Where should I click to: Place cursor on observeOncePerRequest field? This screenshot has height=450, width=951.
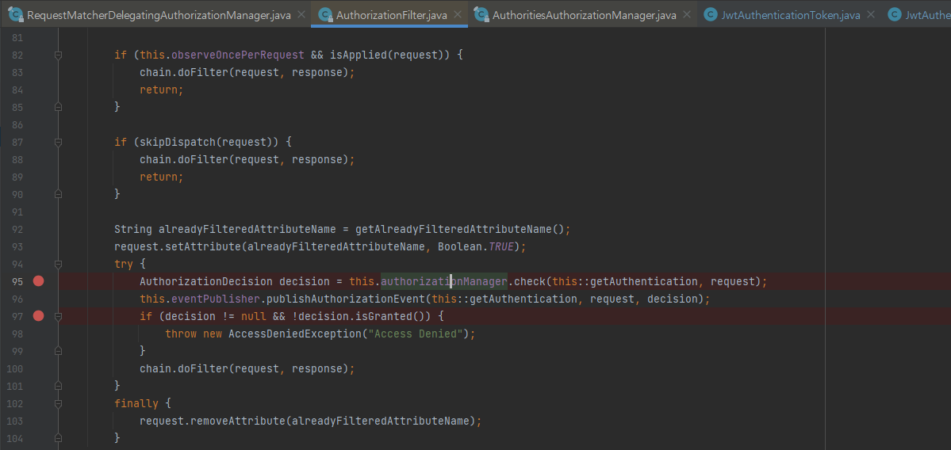(x=237, y=55)
